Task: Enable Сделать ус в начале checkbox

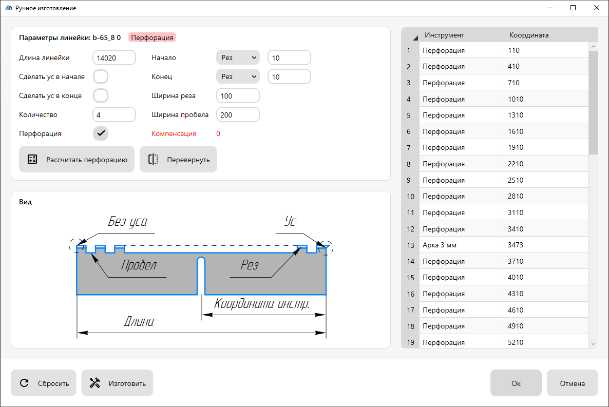Action: click(x=101, y=76)
